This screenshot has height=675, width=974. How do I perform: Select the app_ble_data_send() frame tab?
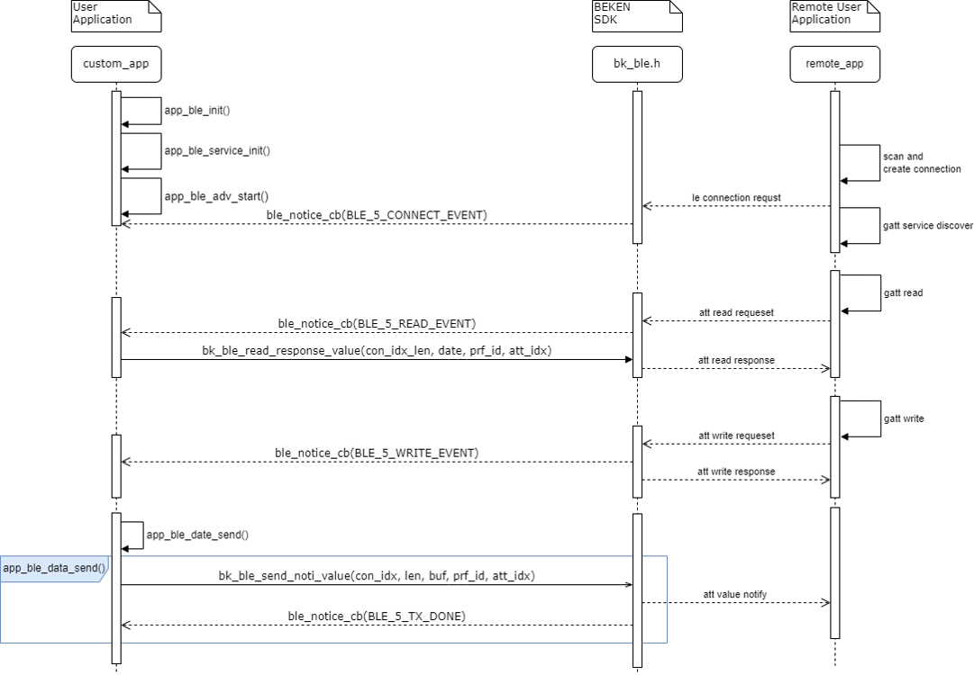coord(54,568)
